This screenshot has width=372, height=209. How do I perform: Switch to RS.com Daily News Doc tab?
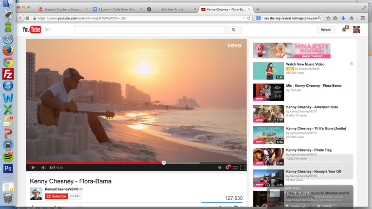117,9
